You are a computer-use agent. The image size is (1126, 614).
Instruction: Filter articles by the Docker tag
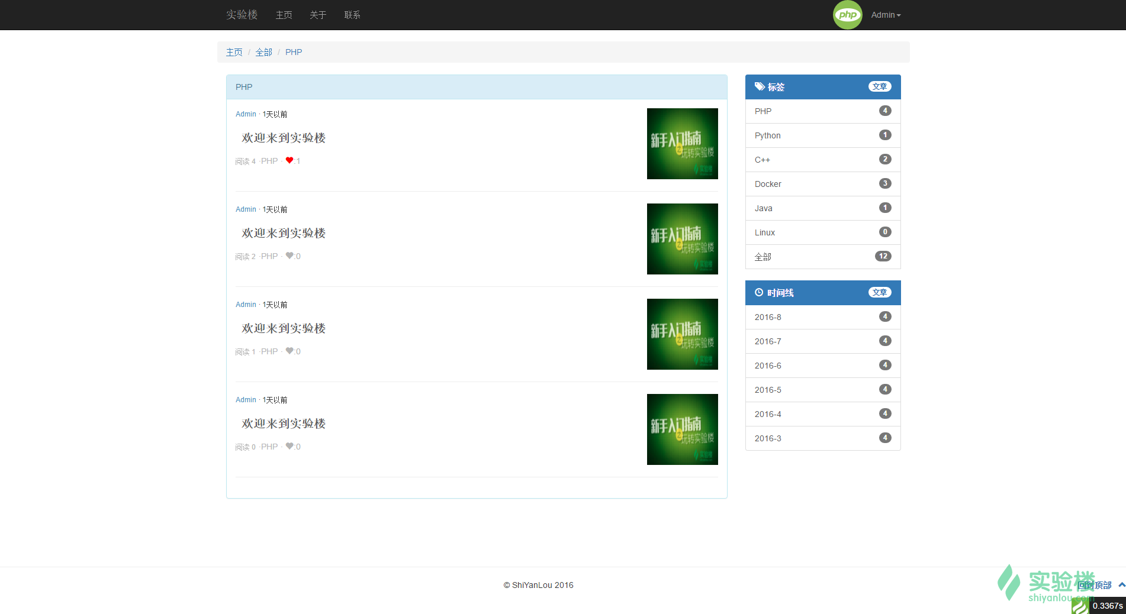[x=823, y=184]
